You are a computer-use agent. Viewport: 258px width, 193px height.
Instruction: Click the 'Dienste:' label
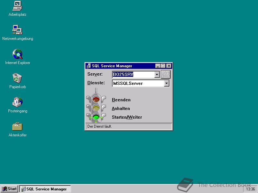tap(96, 83)
